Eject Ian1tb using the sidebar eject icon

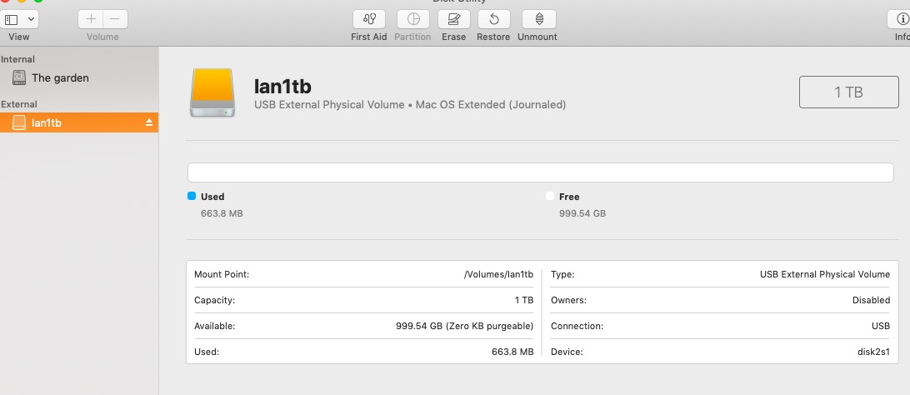tap(149, 122)
